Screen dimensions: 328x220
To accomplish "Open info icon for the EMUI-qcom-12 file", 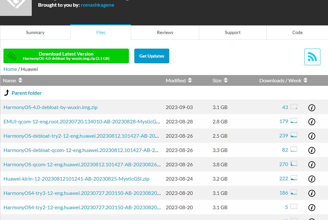I will pyautogui.click(x=312, y=122).
